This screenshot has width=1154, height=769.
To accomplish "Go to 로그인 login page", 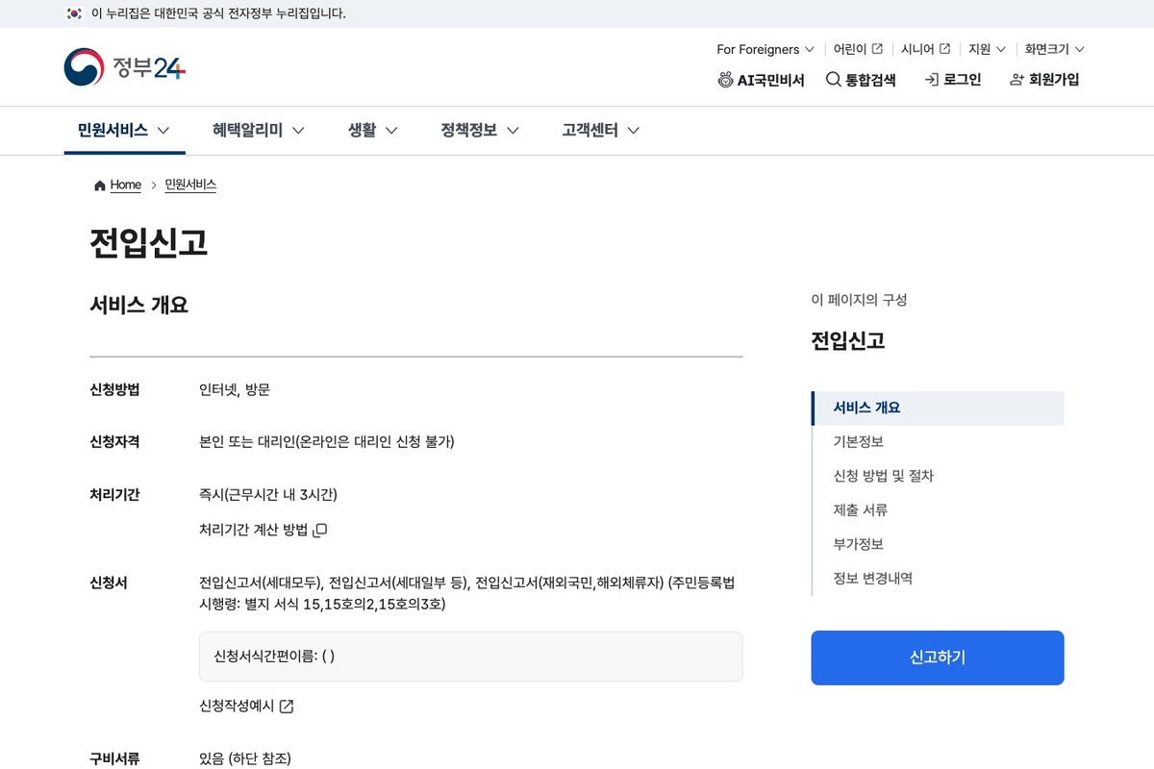I will point(952,80).
